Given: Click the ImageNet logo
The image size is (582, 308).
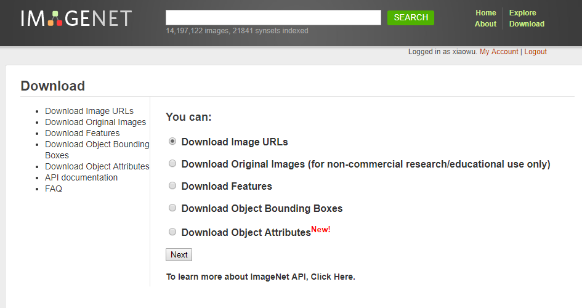Looking at the screenshot, I should 76,18.
